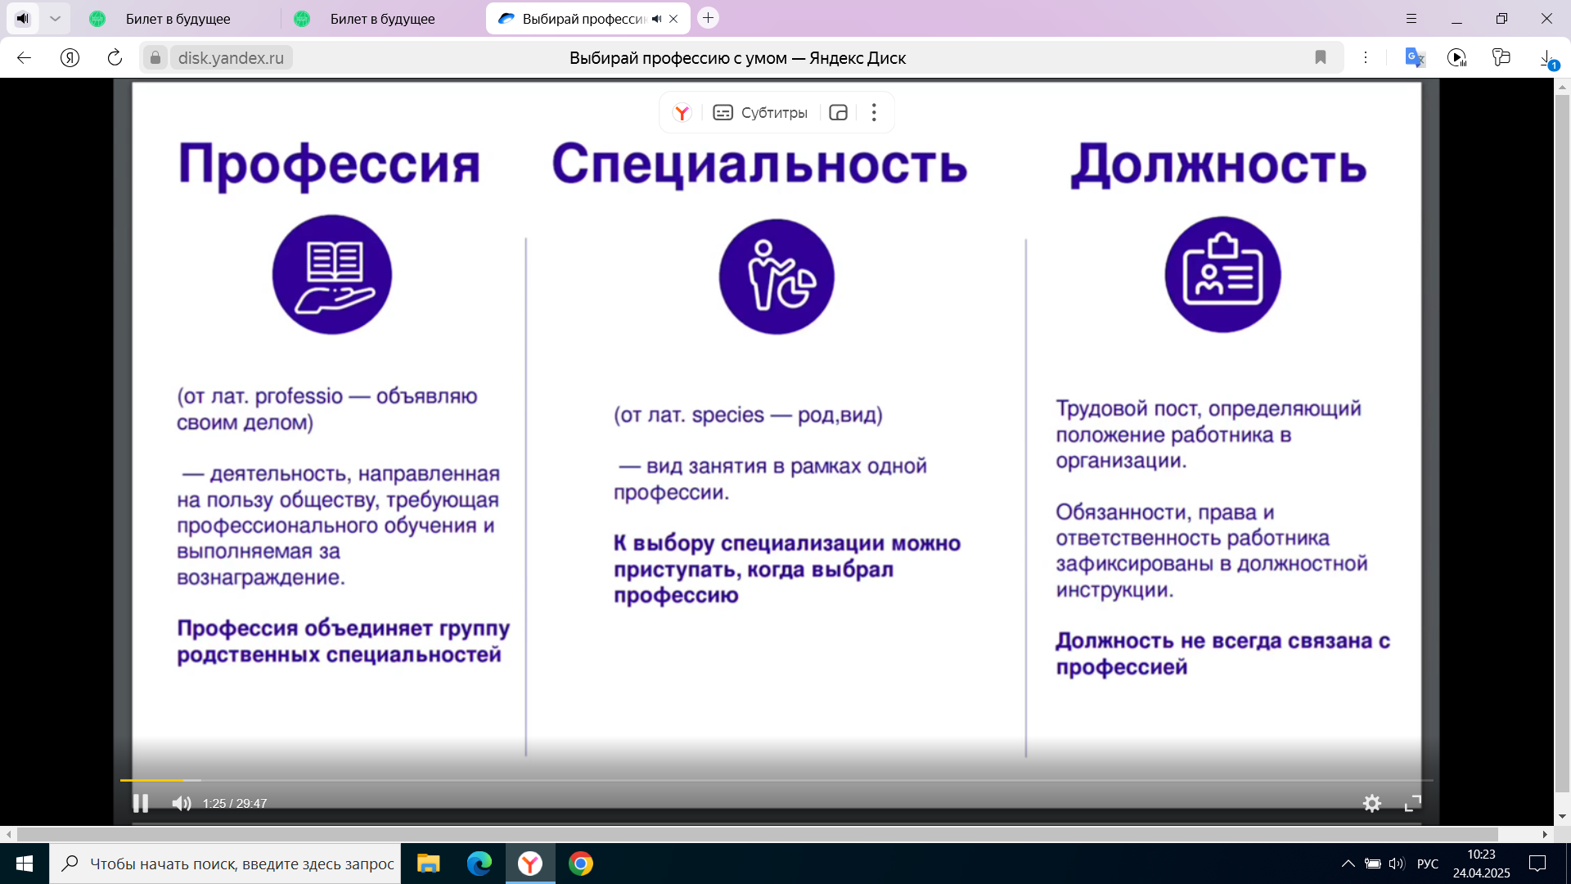Open video overlay three-dot menu
This screenshot has height=884, width=1571.
click(x=874, y=113)
